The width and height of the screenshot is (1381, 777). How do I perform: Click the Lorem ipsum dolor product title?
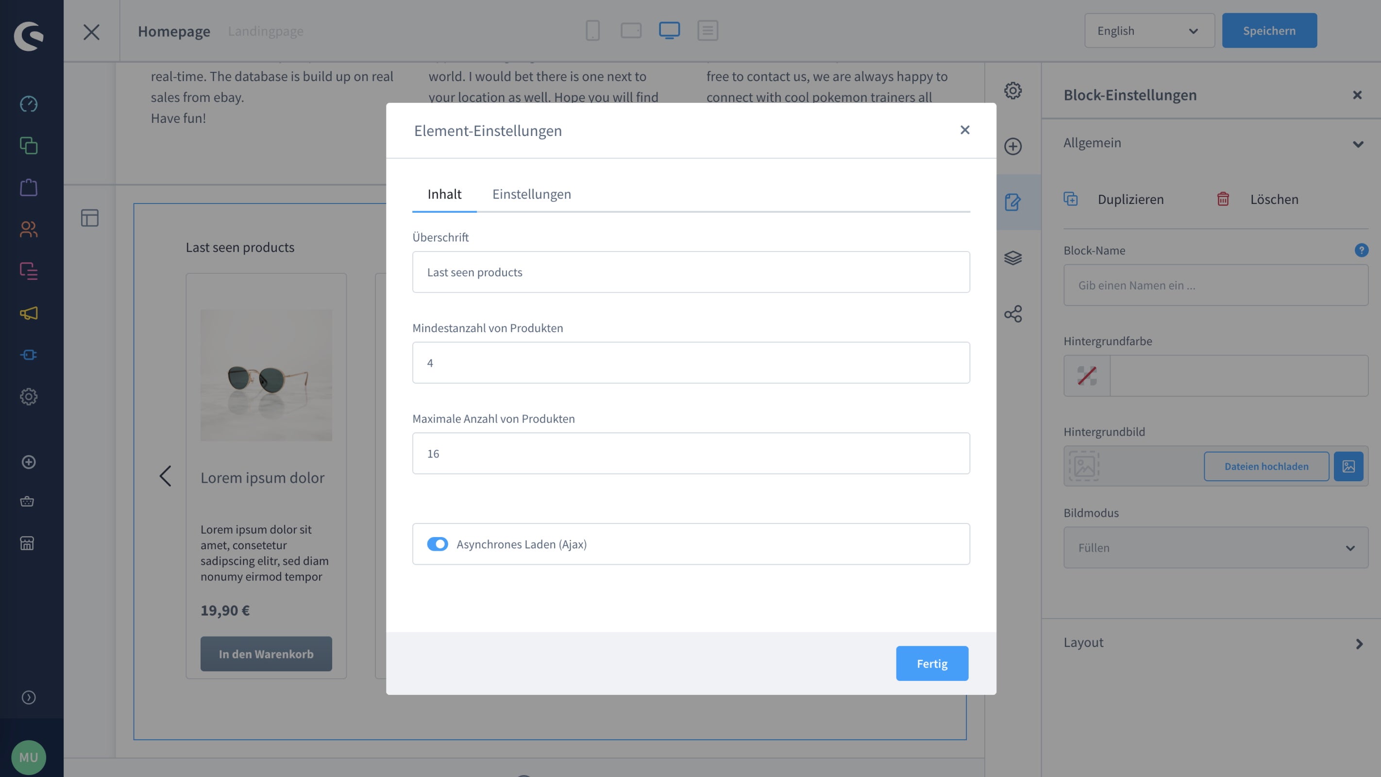click(x=262, y=477)
